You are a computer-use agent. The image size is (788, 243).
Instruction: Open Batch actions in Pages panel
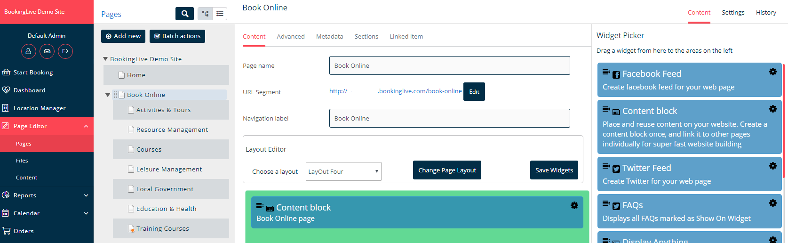click(177, 36)
